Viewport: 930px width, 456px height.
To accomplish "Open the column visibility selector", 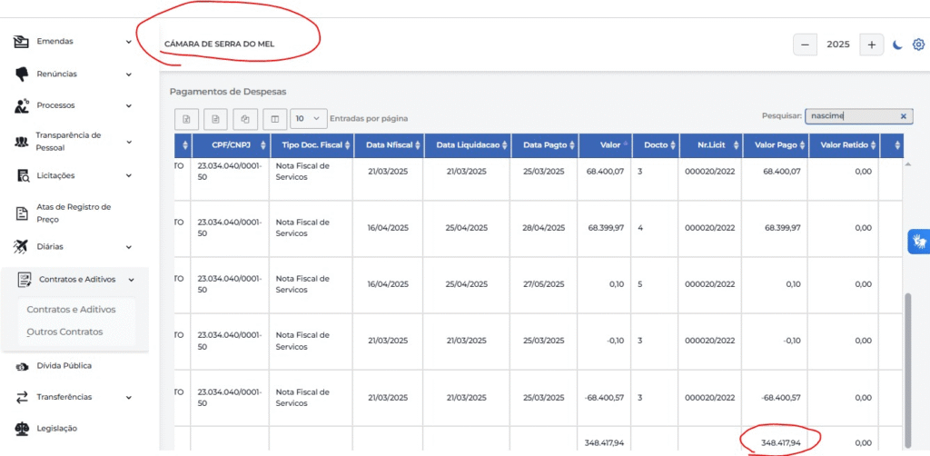I will 274,119.
